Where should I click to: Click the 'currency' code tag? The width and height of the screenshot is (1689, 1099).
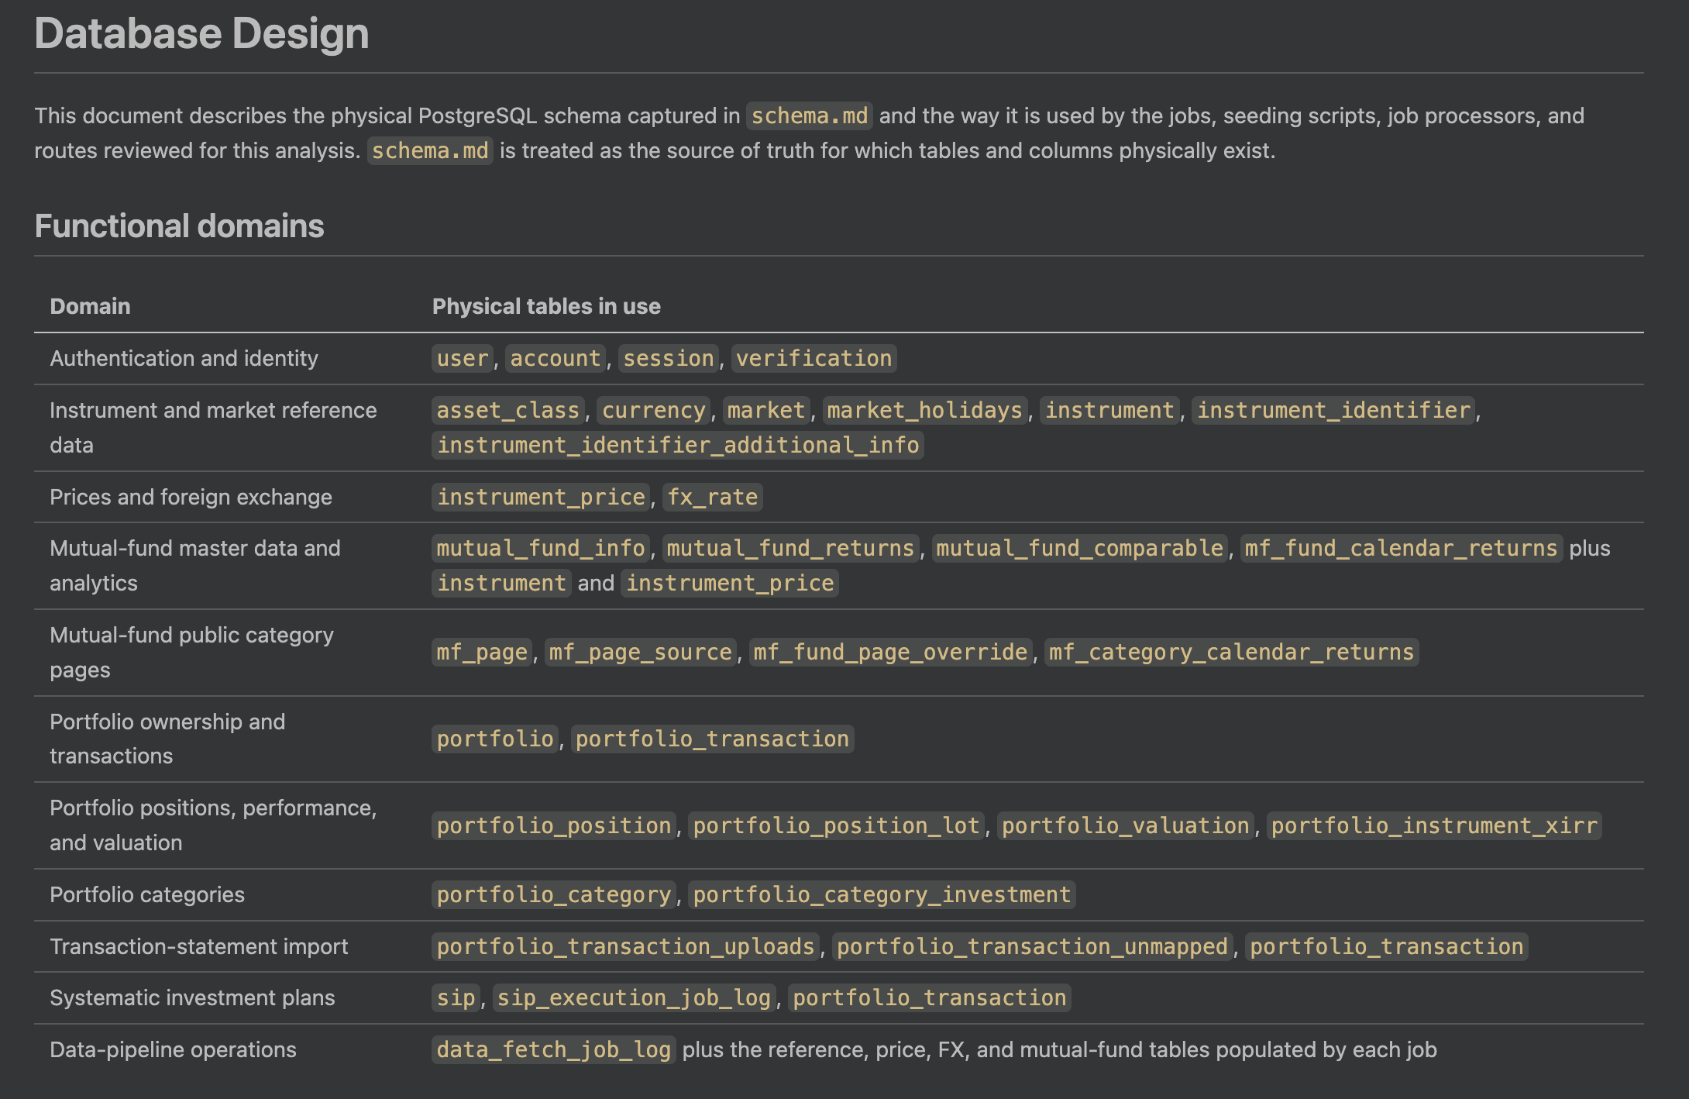coord(654,410)
